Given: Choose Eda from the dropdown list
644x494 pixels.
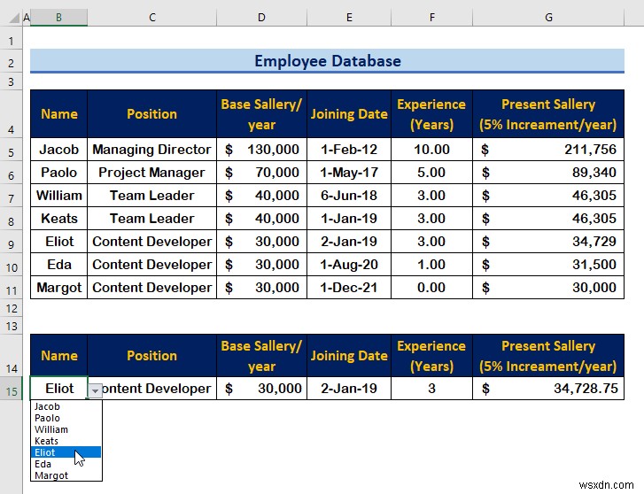Looking at the screenshot, I should [66, 464].
